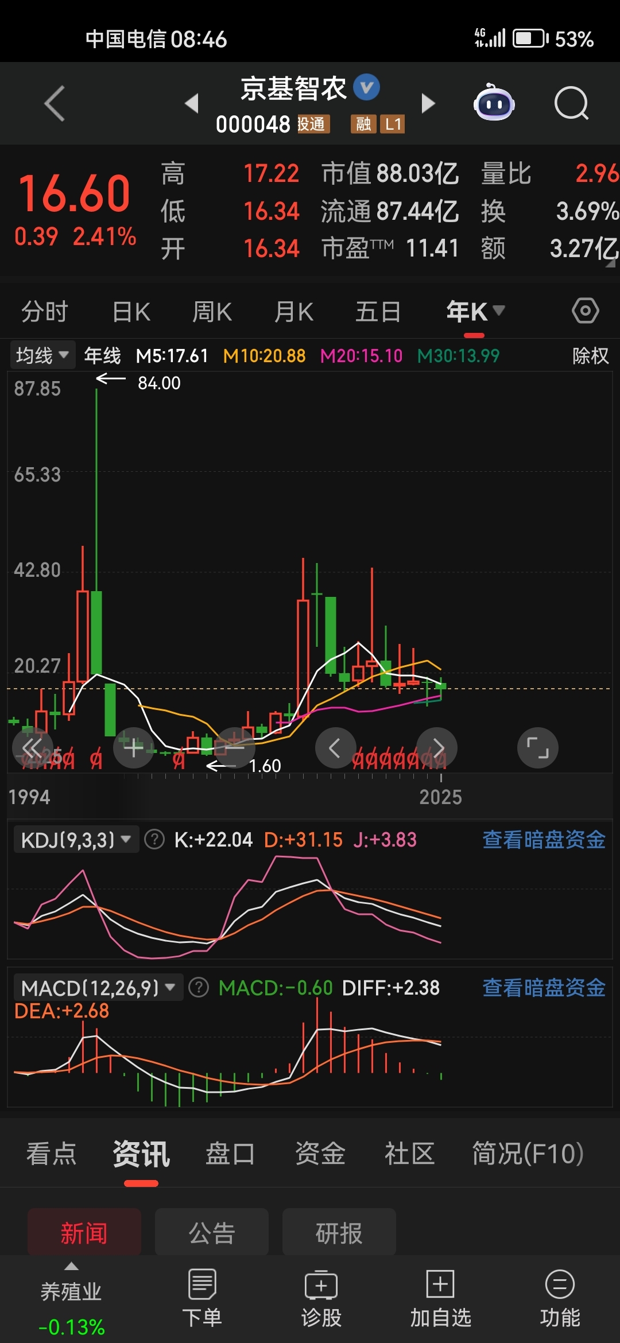Tap the 融 margin badge
Image resolution: width=620 pixels, height=1343 pixels.
coord(363,124)
